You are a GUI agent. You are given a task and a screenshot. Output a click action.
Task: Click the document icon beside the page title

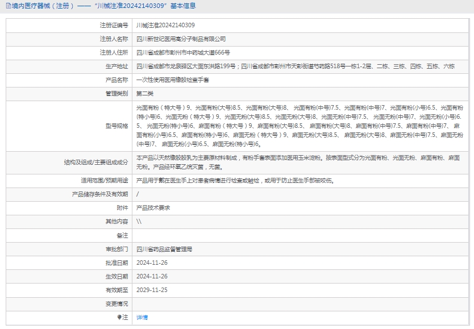point(7,6)
